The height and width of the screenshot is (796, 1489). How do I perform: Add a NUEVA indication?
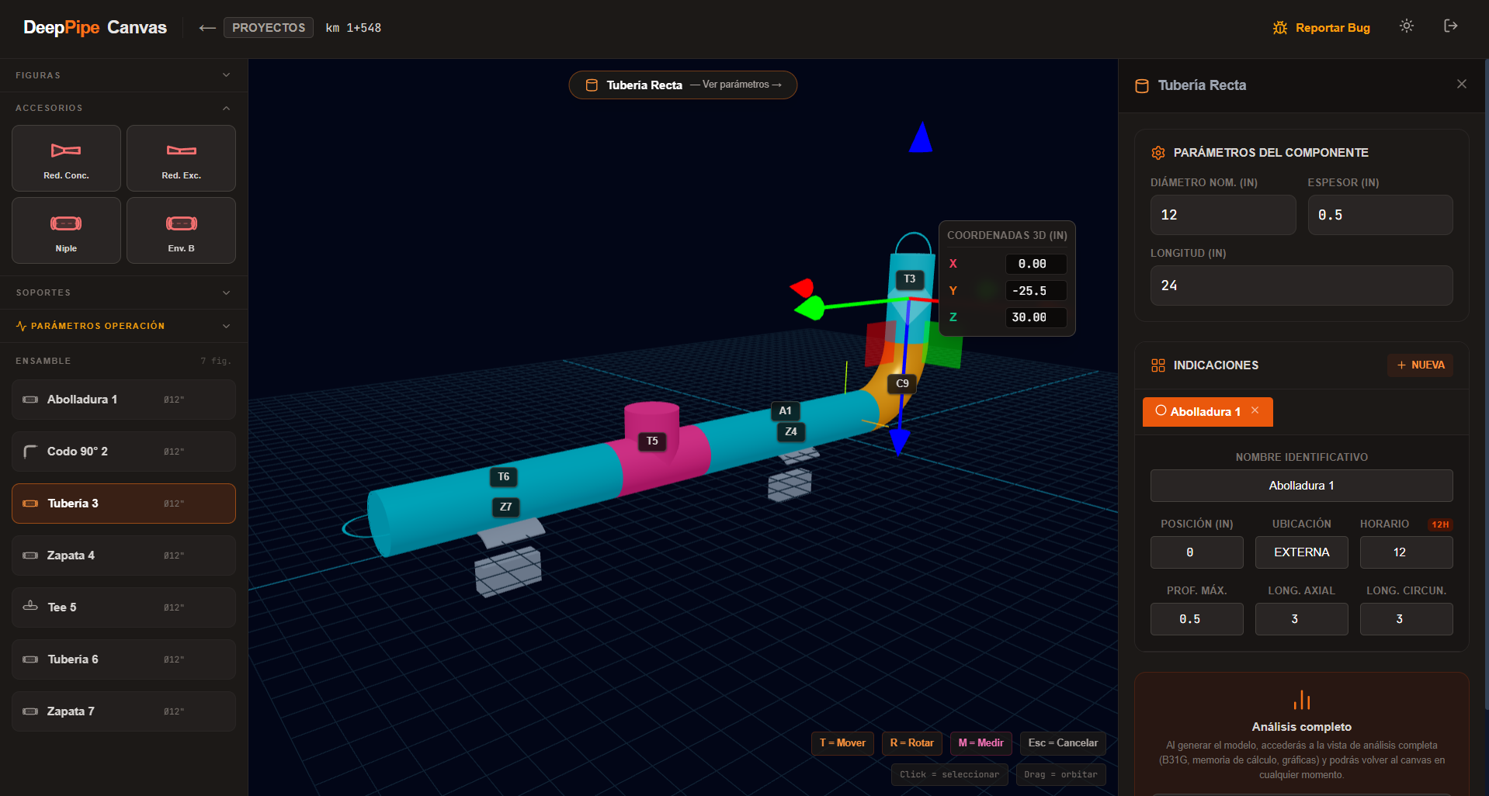[x=1421, y=365]
